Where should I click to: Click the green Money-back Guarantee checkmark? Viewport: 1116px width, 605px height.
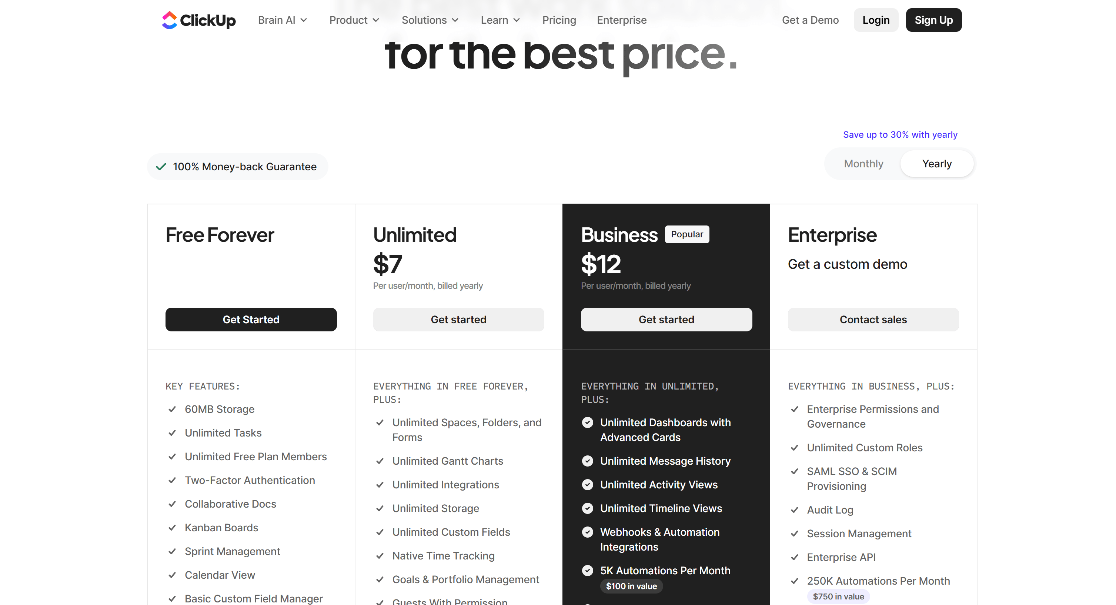[x=161, y=167]
